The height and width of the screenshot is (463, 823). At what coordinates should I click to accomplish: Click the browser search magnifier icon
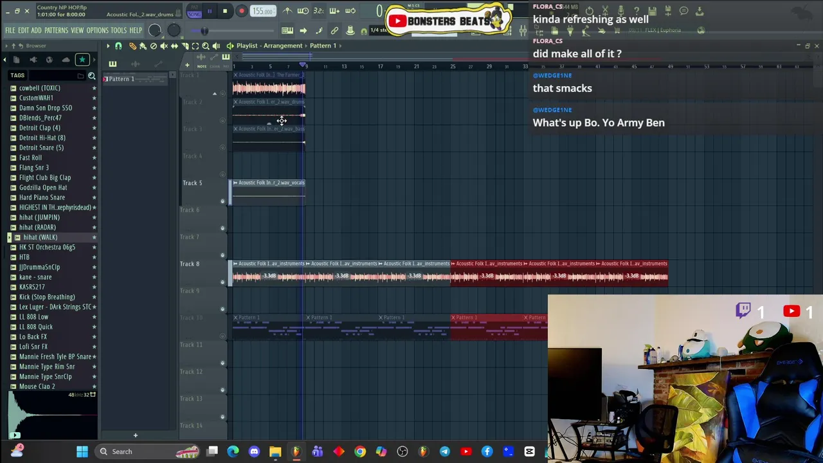click(92, 76)
